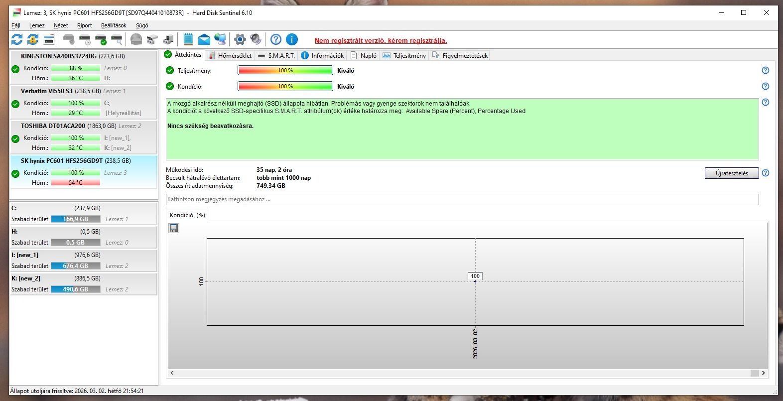
Task: Click help icon beside Teljesítmény bar
Action: pos(766,70)
